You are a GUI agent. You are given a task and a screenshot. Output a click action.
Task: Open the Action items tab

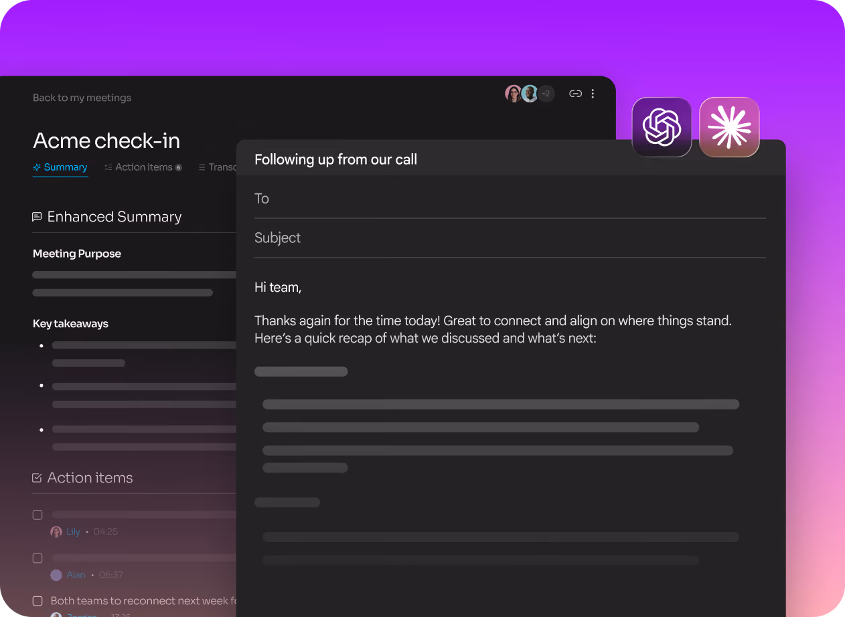(x=143, y=167)
